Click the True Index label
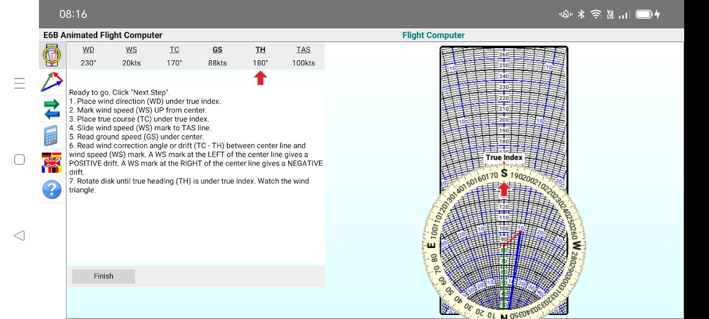Image resolution: width=709 pixels, height=319 pixels. click(x=504, y=157)
